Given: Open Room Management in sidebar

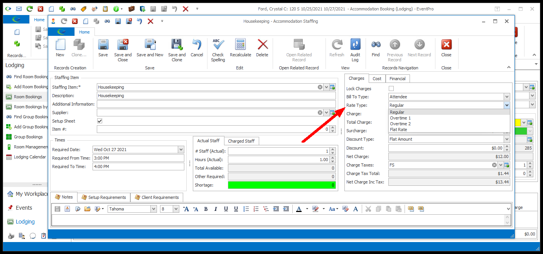Looking at the screenshot, I should tap(27, 147).
